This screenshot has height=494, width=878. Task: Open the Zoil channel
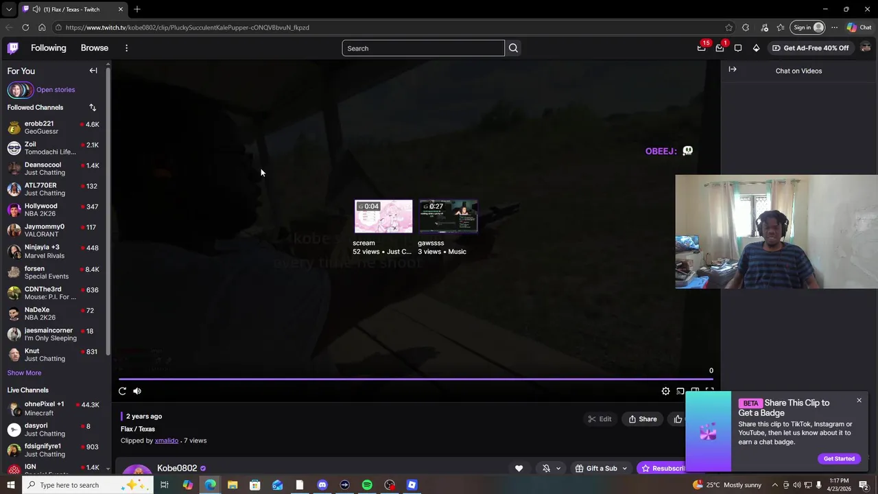[x=54, y=148]
